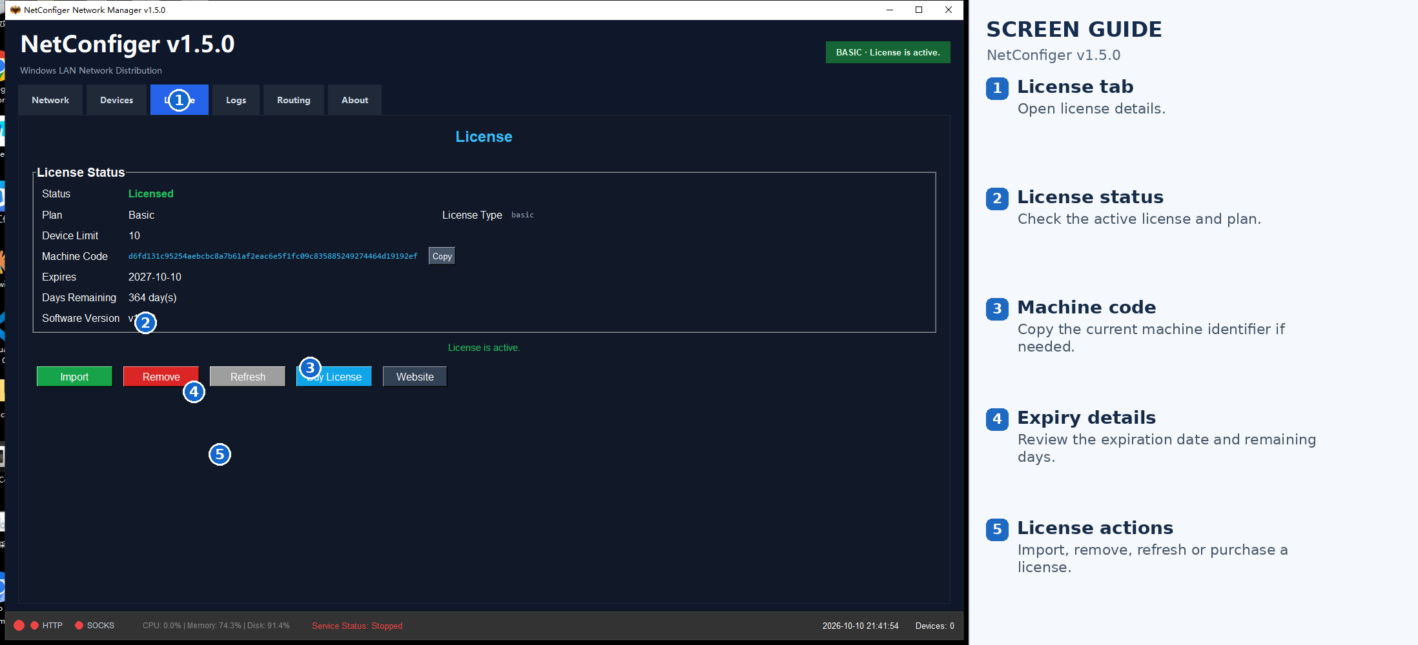1418x645 pixels.
Task: Click the Windows LAN Network Distribution subtitle
Action: [91, 70]
